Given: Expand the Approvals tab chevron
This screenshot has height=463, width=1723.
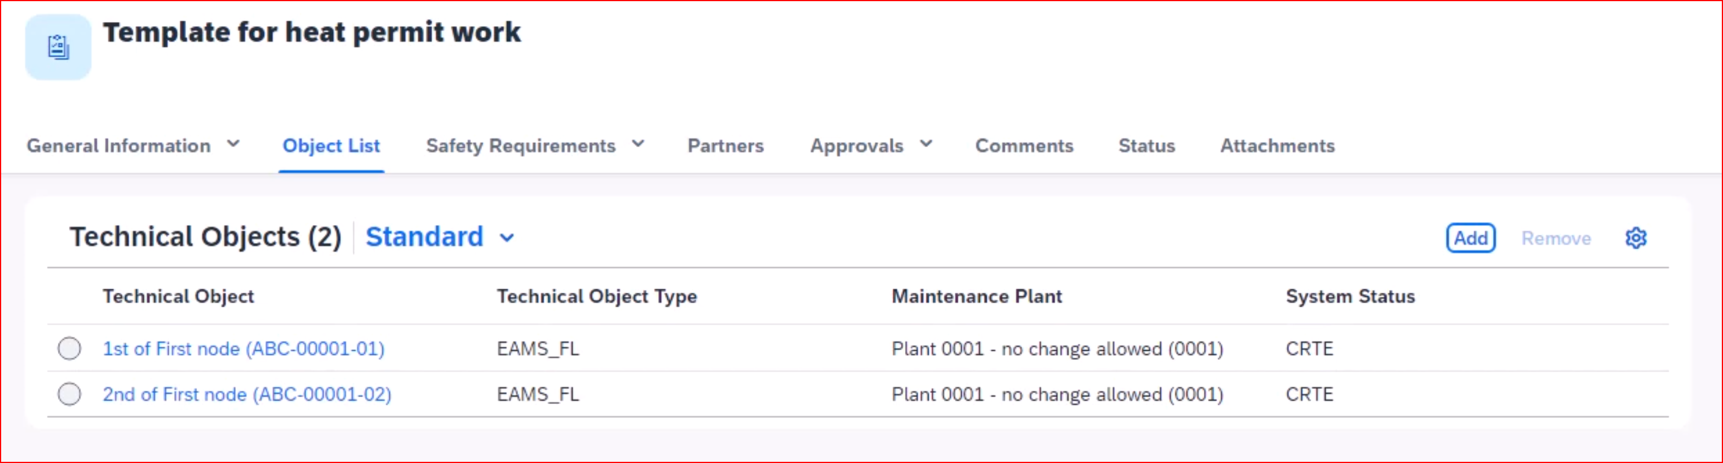Looking at the screenshot, I should (926, 144).
